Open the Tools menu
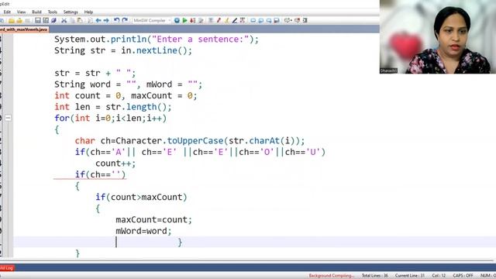 pyautogui.click(x=53, y=12)
